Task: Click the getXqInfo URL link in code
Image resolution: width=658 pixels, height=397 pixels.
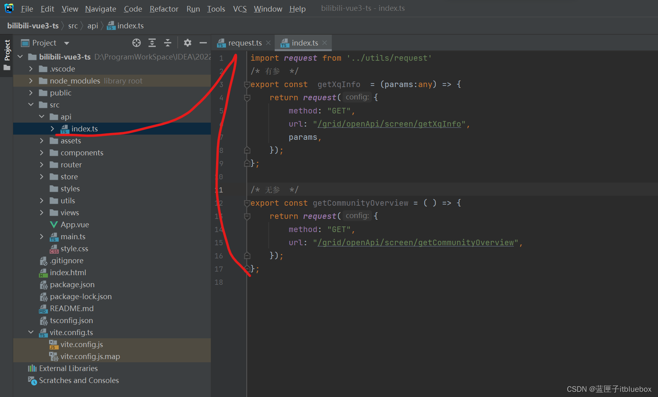Action: [x=389, y=124]
